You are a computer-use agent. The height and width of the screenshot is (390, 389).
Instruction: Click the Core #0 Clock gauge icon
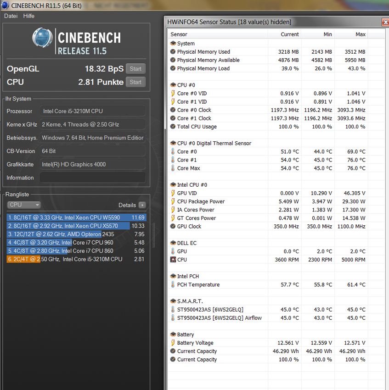point(173,110)
